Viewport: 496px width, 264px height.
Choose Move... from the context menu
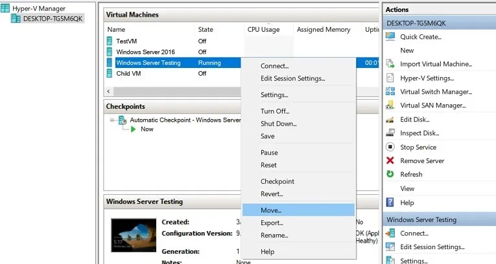pos(270,210)
